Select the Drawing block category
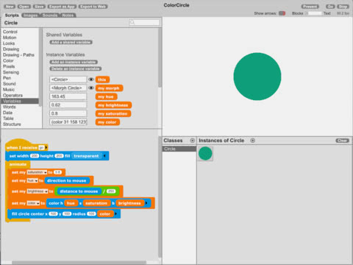Viewport: 353px width, 265px height. 11,49
